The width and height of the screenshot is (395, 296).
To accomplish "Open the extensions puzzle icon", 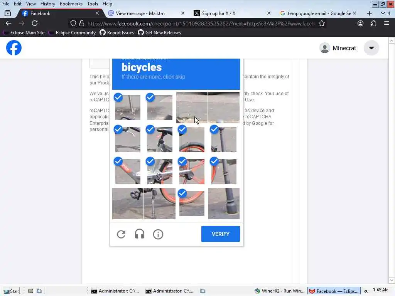I will [x=373, y=24].
